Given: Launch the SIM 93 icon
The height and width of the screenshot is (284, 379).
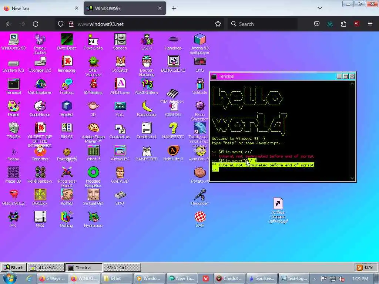Looking at the screenshot, I should click(67, 131).
